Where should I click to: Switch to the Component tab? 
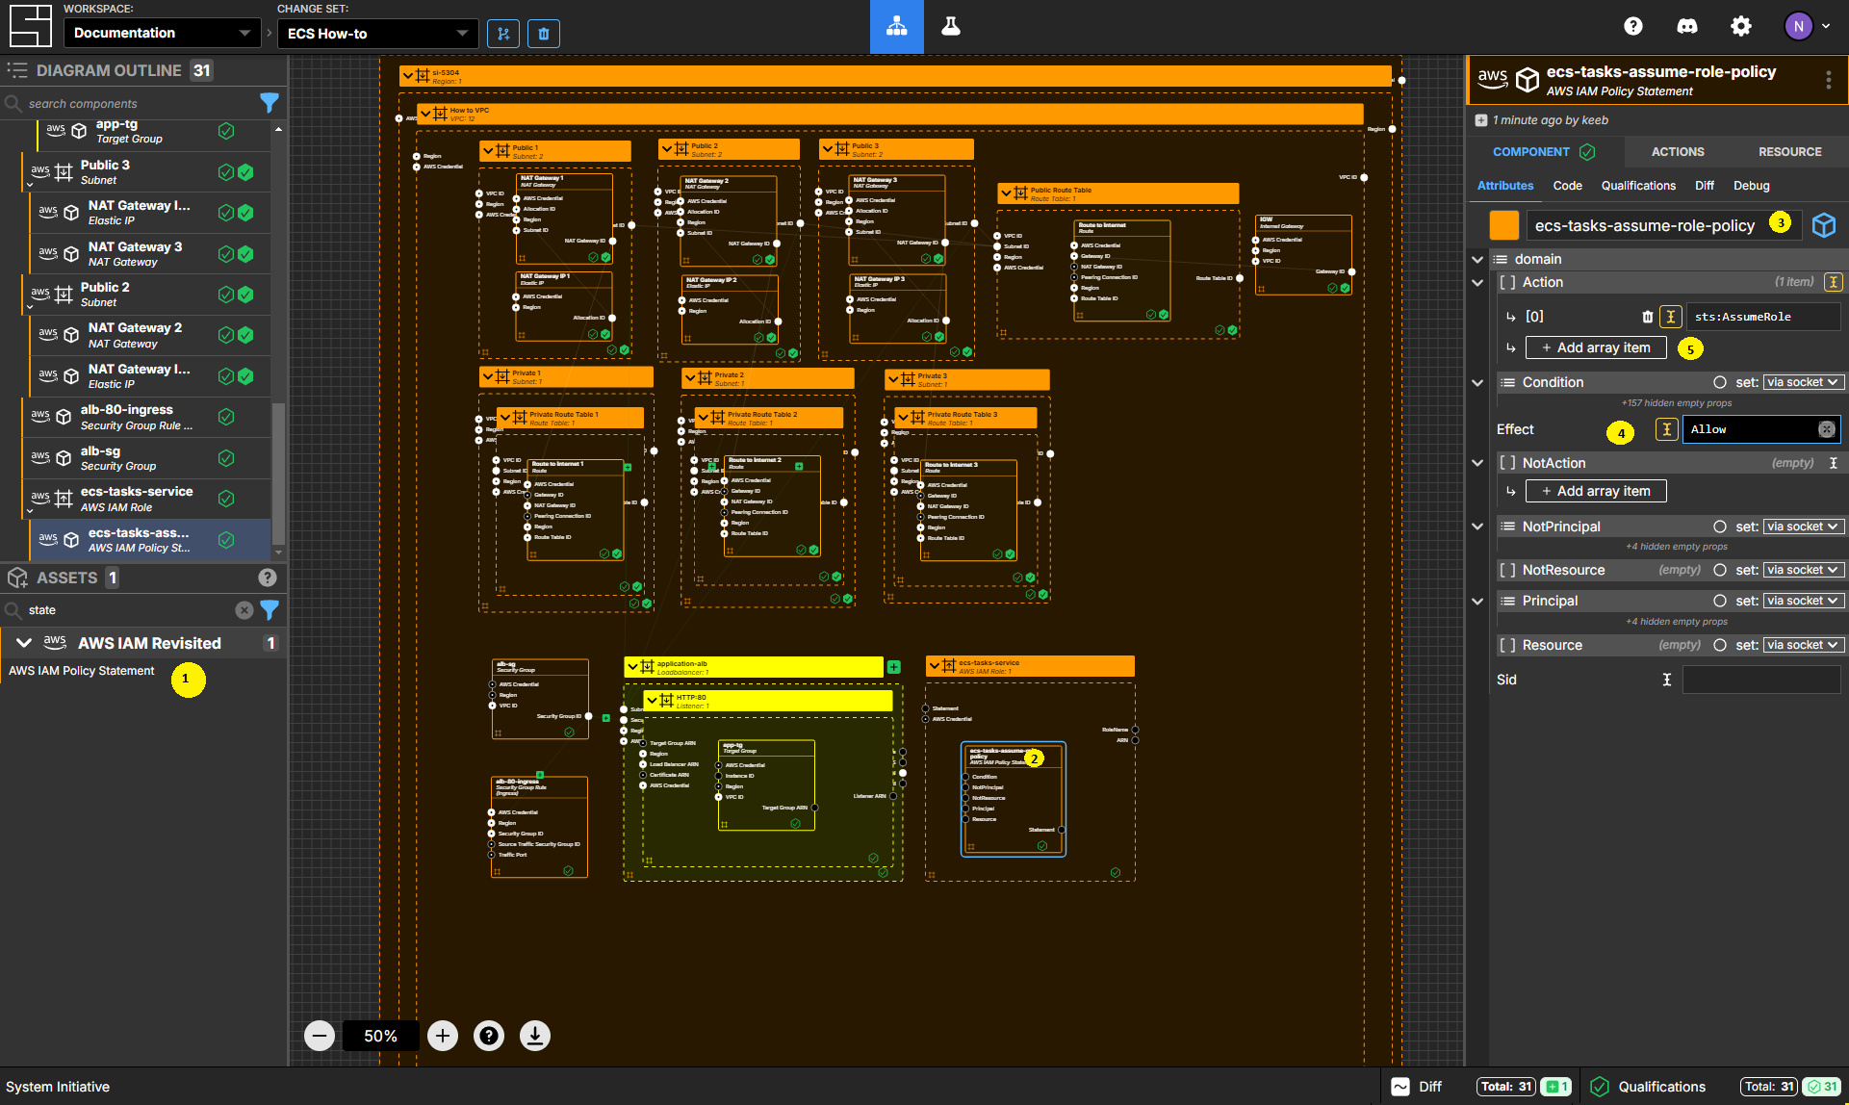pyautogui.click(x=1544, y=152)
